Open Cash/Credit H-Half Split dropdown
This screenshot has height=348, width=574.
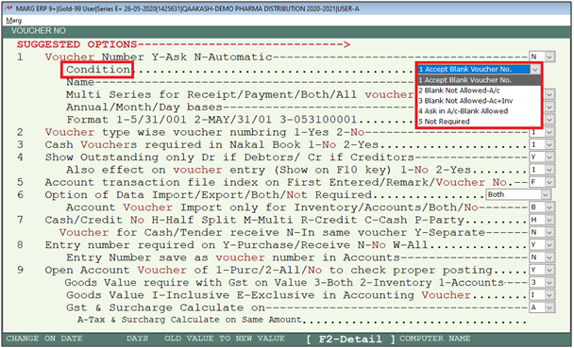(549, 220)
